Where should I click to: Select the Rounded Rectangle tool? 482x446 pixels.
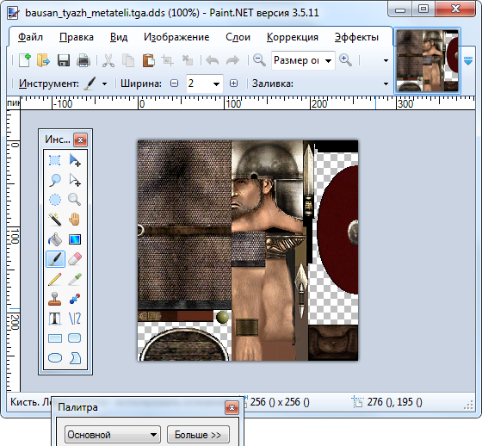click(x=75, y=338)
